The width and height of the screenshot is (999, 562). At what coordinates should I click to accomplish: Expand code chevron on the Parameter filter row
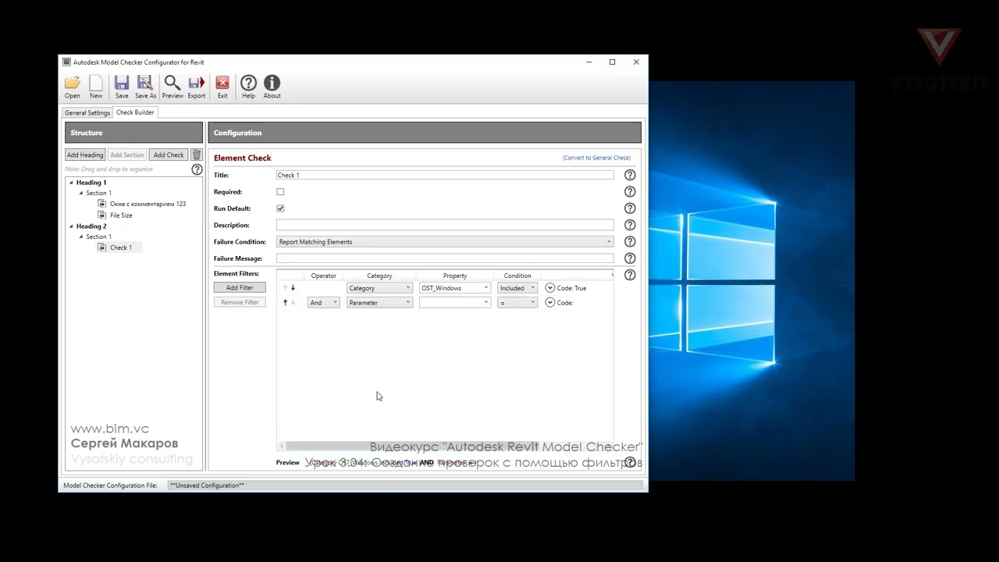(x=549, y=302)
